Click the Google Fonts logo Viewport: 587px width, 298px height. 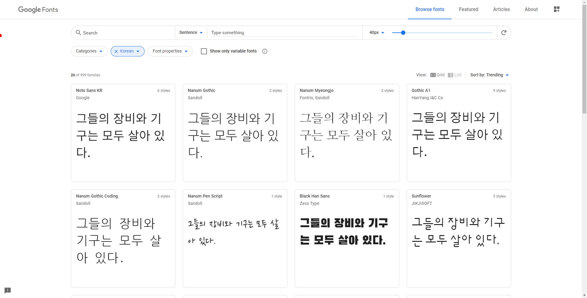[38, 9]
